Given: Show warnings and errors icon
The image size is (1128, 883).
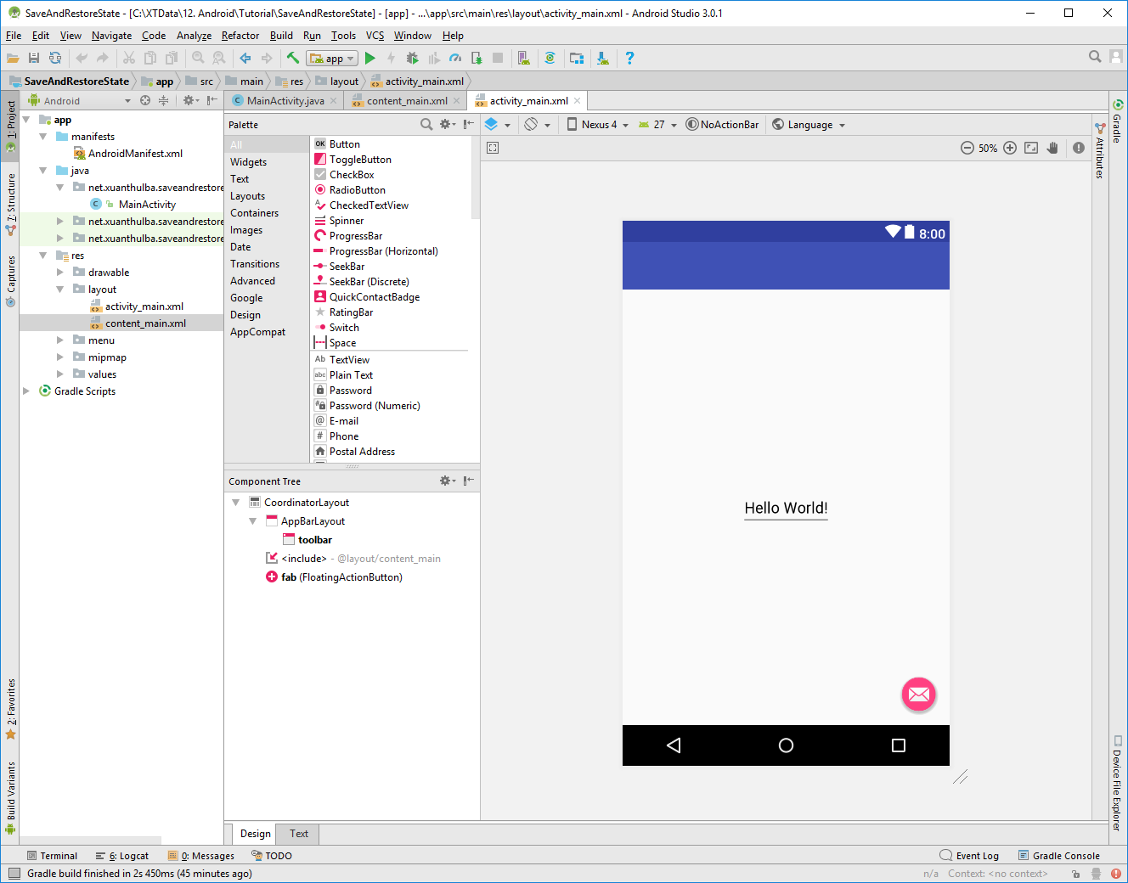Looking at the screenshot, I should (1079, 148).
